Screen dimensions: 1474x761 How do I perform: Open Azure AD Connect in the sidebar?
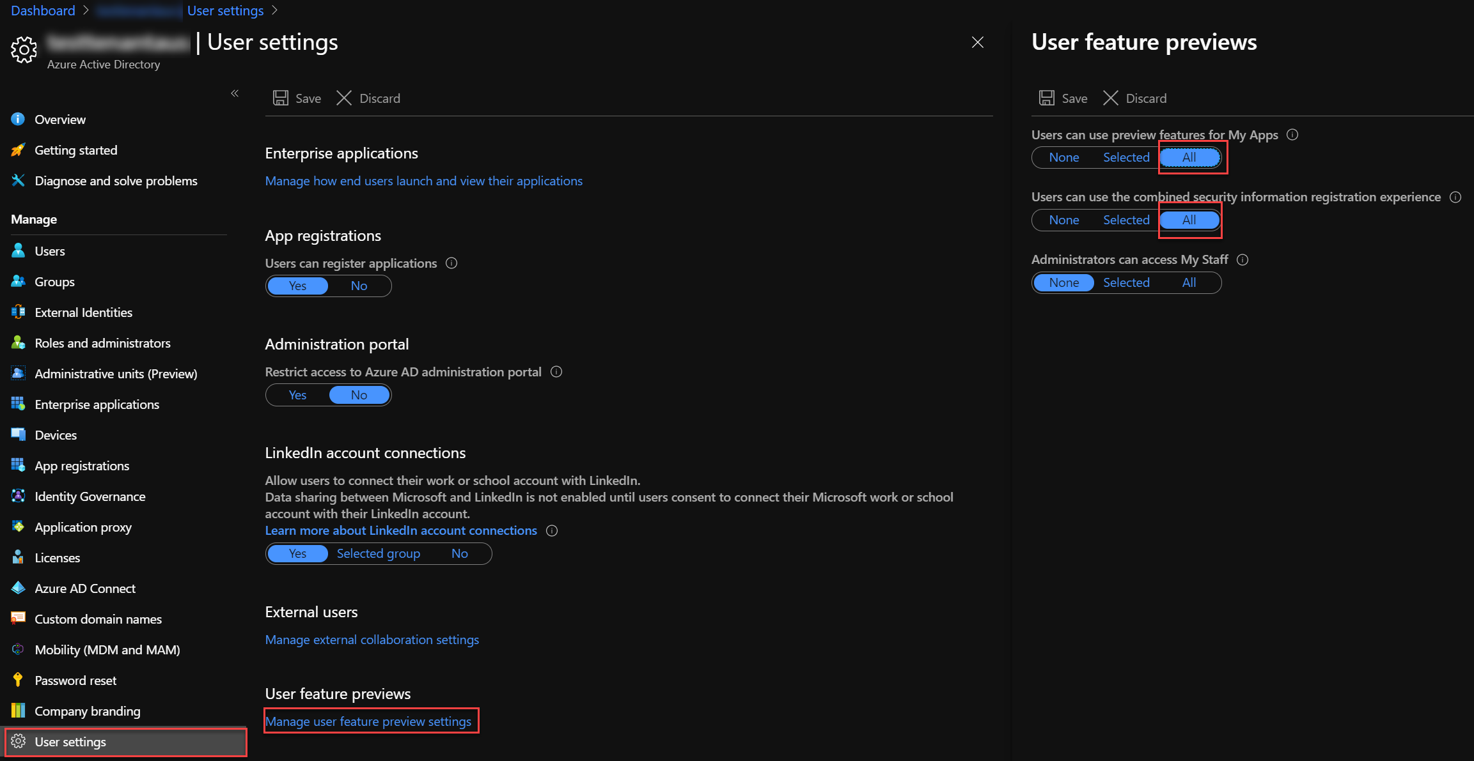85,588
